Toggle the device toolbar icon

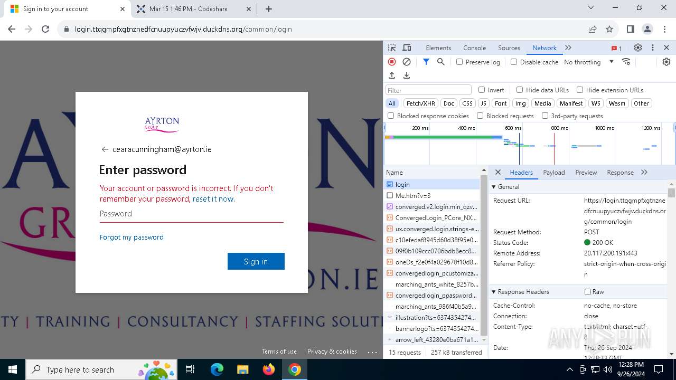tap(407, 48)
